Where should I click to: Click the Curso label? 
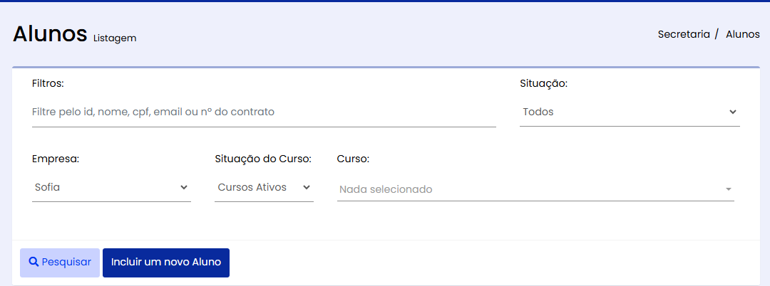click(x=353, y=159)
